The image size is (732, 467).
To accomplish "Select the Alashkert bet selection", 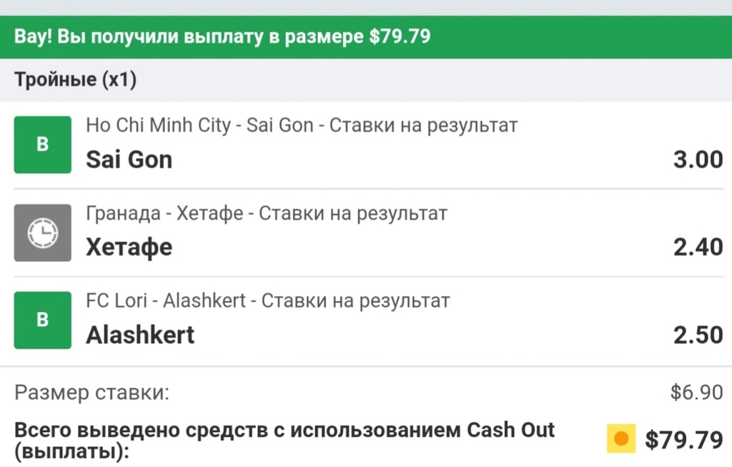I will (140, 335).
